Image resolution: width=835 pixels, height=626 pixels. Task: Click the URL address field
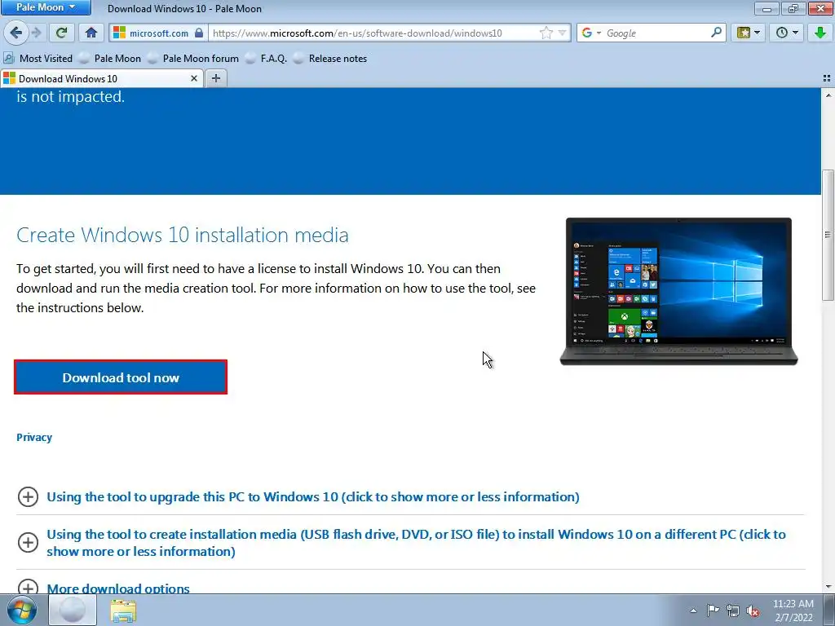[373, 33]
